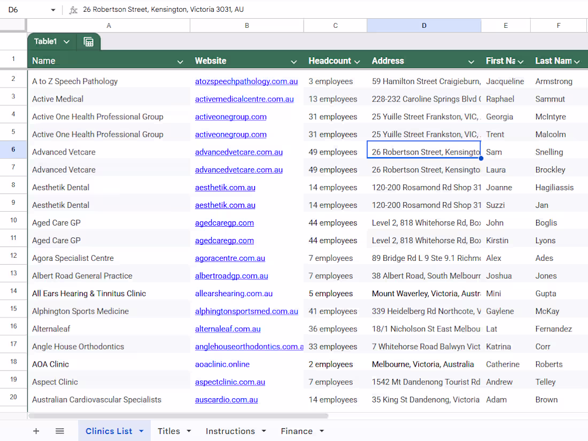This screenshot has width=588, height=441.
Task: Open the Address column filter icon
Action: [471, 61]
